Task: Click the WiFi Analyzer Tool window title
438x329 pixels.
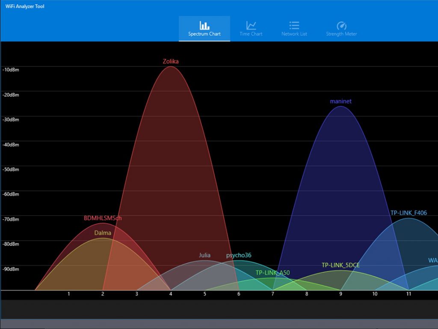Action: tap(25, 6)
